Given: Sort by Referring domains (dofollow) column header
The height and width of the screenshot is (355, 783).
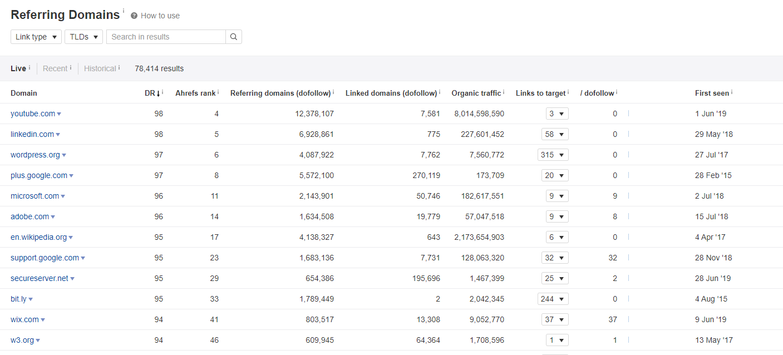Looking at the screenshot, I should pos(280,93).
